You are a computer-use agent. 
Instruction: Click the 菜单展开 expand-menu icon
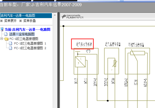pos(2,21)
